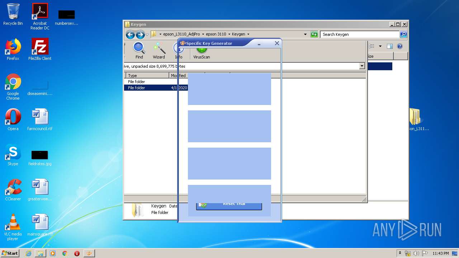Open the view options dropdown arrow
This screenshot has width=459, height=258.
(x=380, y=46)
